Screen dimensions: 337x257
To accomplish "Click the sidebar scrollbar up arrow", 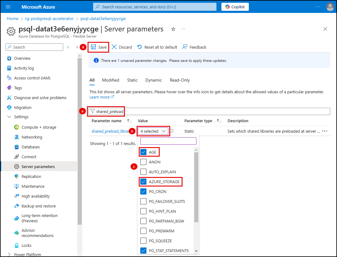I will [x=80, y=56].
